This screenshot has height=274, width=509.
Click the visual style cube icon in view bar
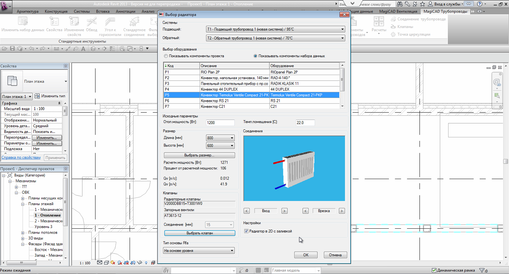(106, 263)
